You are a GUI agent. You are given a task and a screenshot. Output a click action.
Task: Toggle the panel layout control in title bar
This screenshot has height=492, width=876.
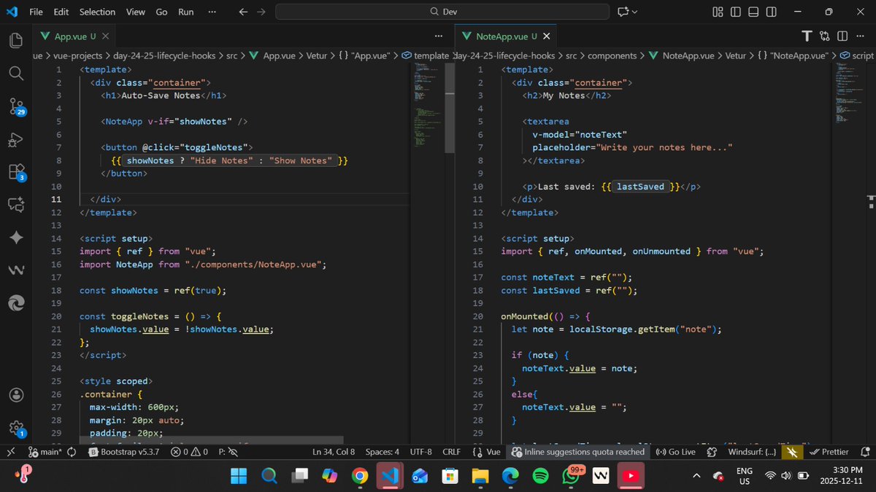753,12
